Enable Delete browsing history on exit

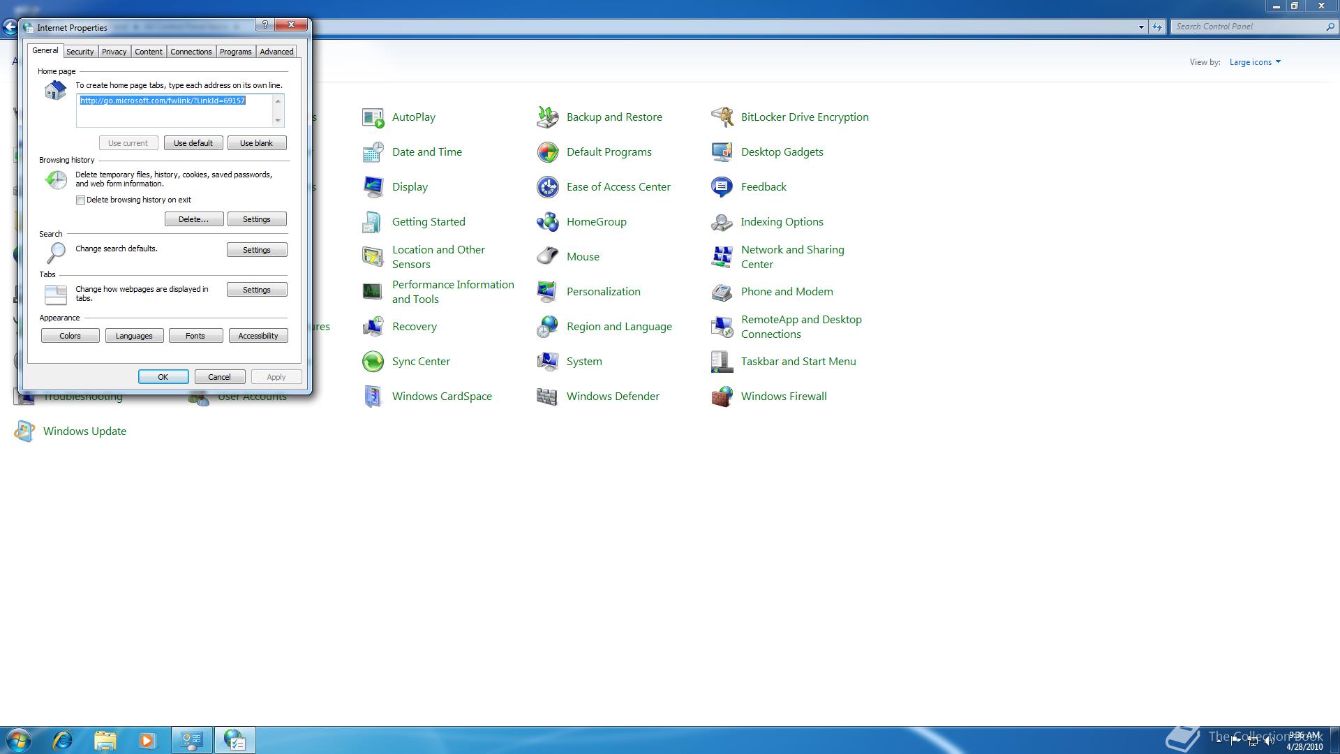(81, 200)
